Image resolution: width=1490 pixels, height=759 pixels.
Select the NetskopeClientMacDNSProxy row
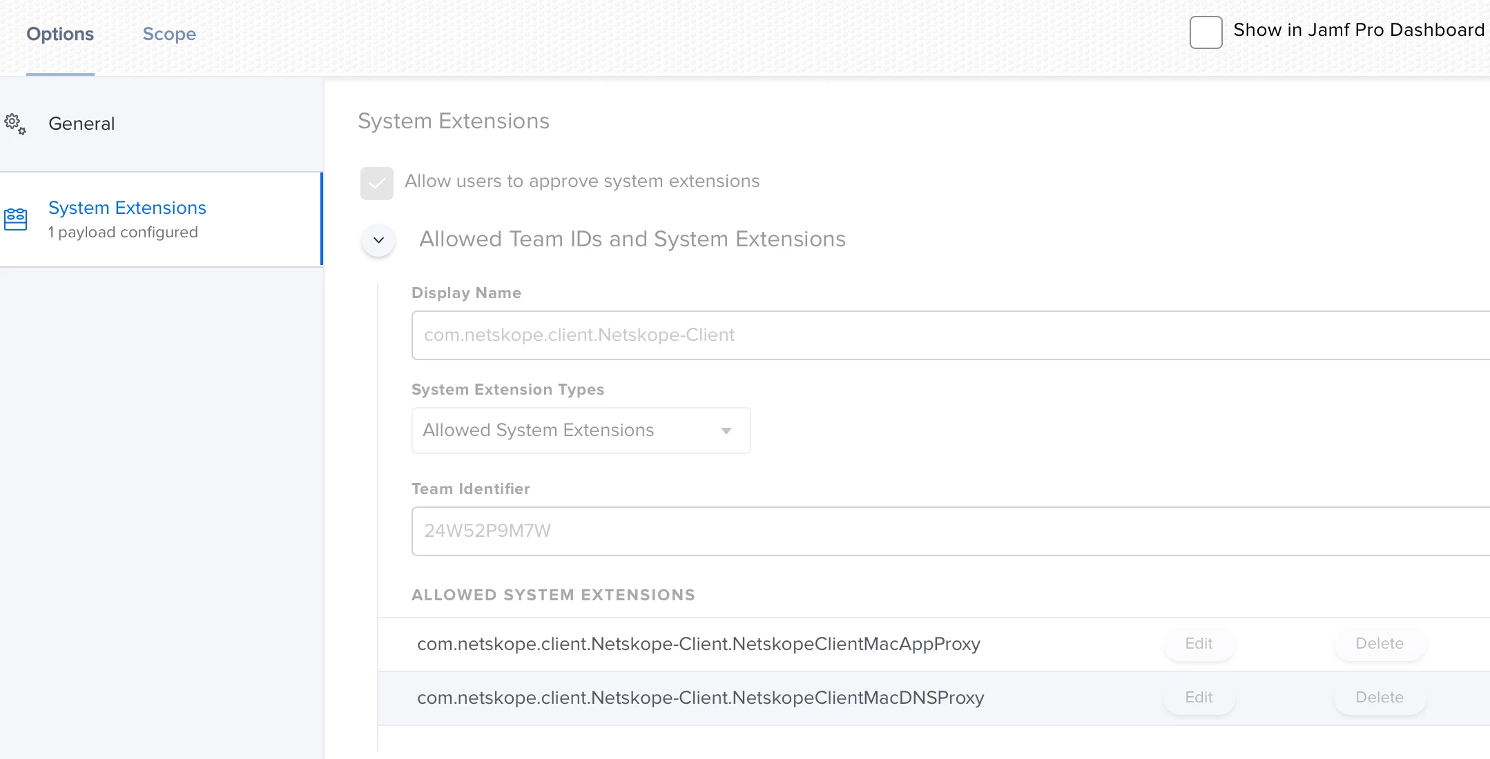point(700,698)
